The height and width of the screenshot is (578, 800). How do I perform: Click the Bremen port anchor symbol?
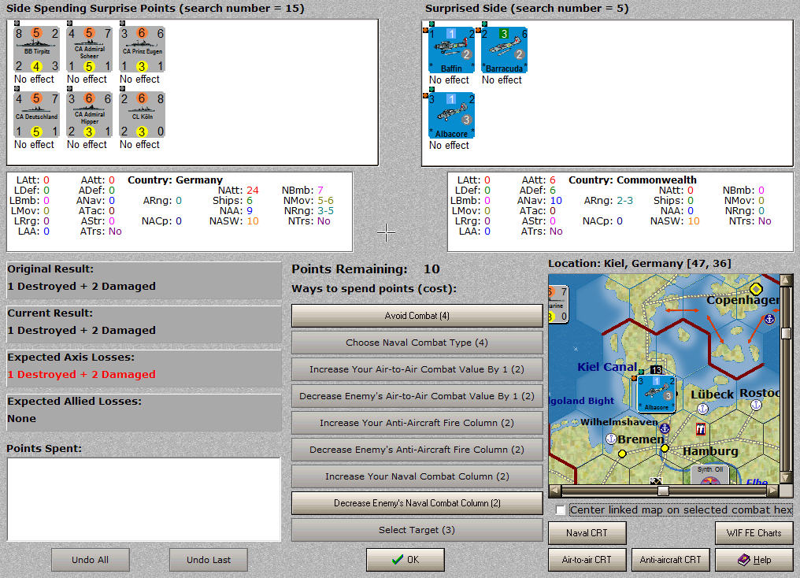(x=611, y=439)
